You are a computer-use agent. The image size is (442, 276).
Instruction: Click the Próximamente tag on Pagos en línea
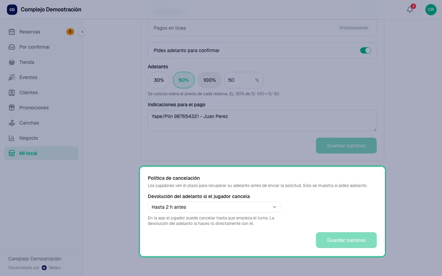[354, 28]
